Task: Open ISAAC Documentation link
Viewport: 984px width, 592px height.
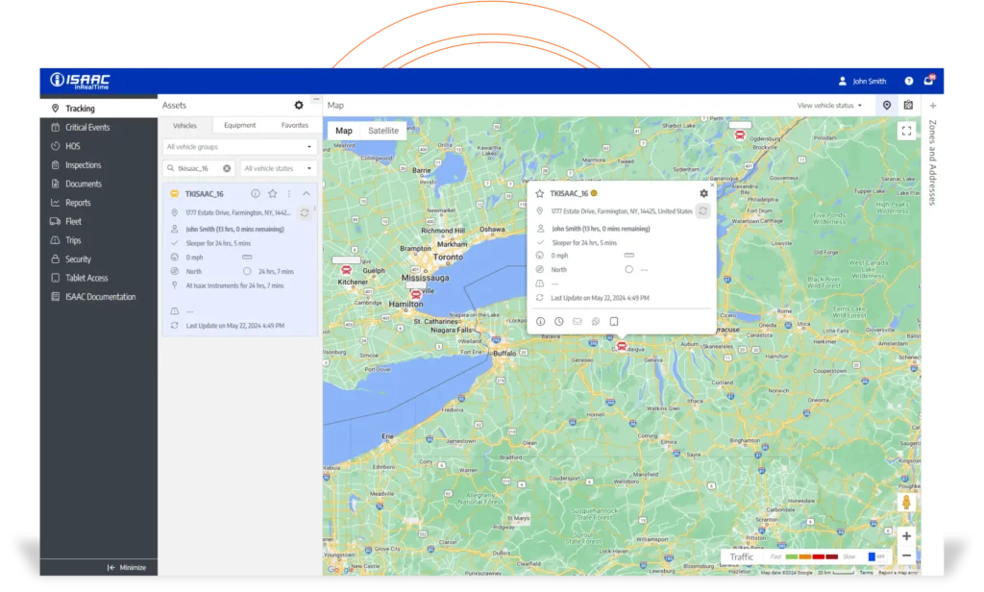Action: pos(99,296)
